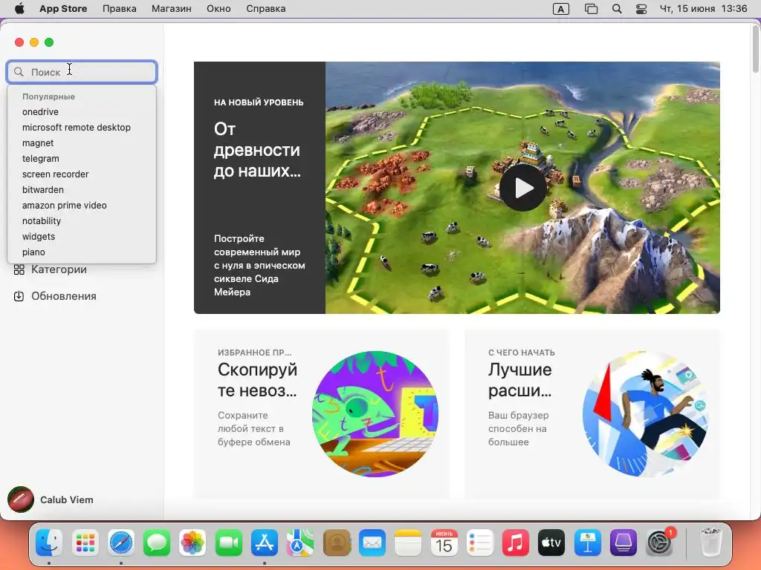This screenshot has width=761, height=570.
Task: Click the App Store icon in the Dock
Action: [x=265, y=543]
